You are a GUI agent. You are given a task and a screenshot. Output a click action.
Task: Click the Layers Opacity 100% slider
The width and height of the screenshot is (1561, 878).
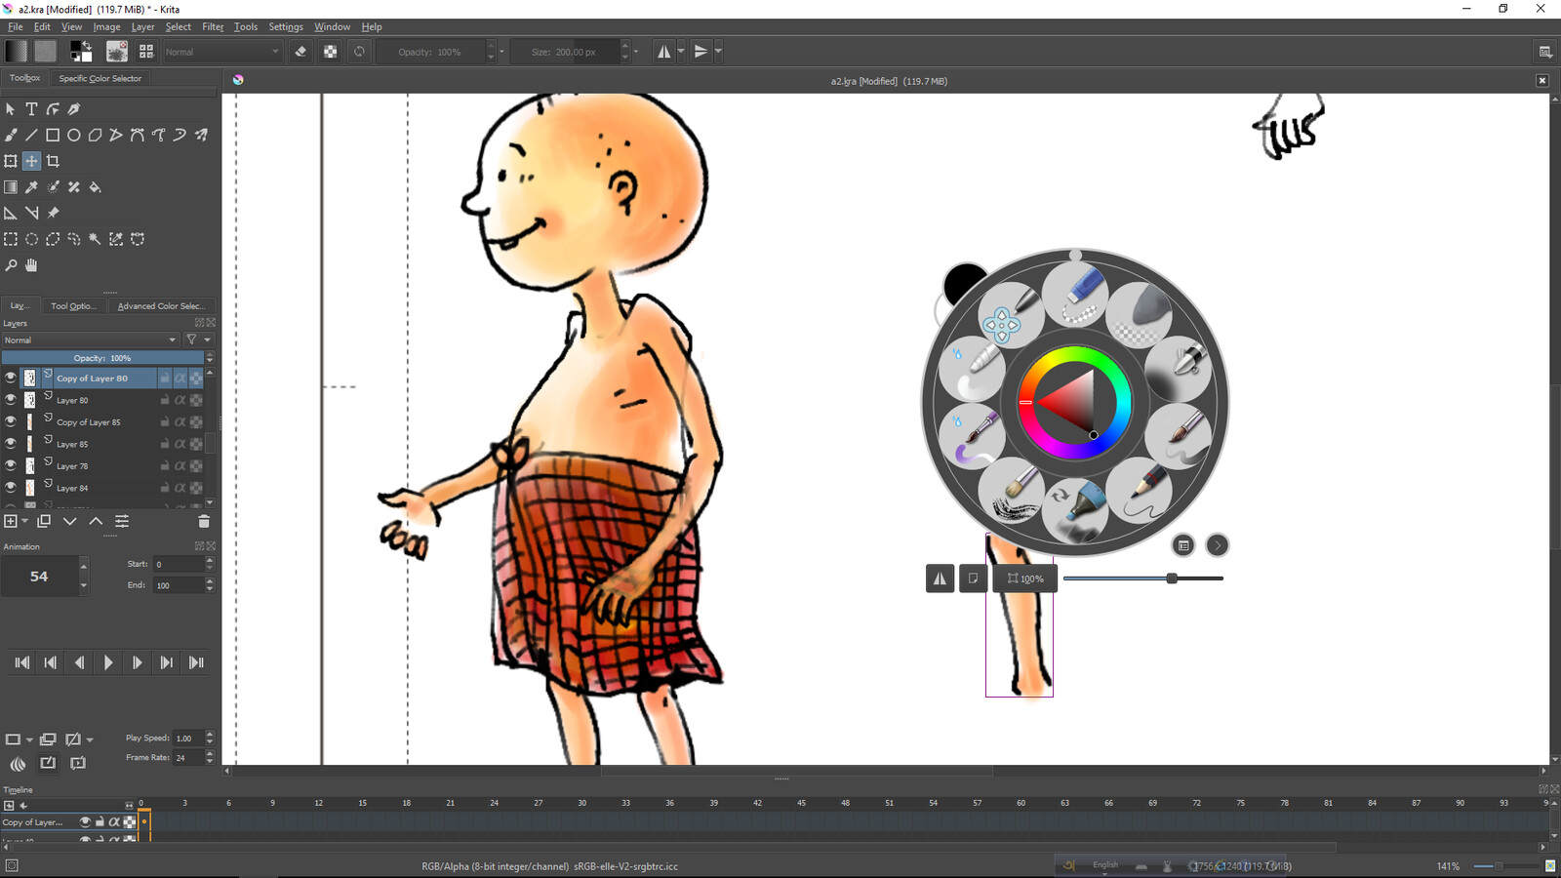click(x=102, y=358)
